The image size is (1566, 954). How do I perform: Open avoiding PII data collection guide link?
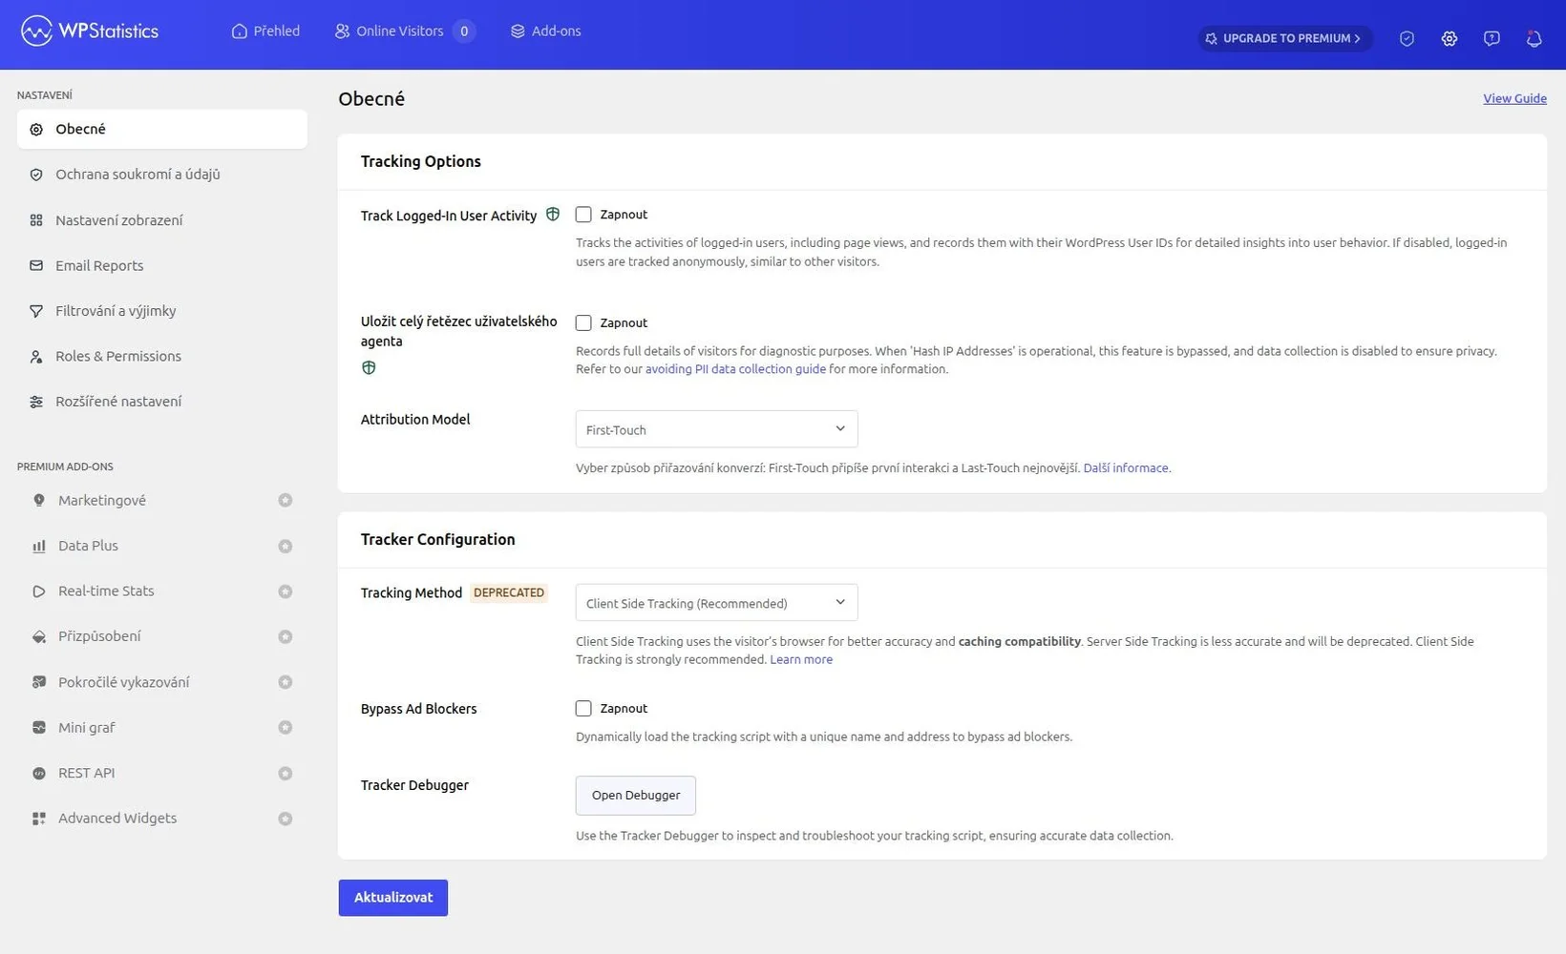[x=735, y=369]
